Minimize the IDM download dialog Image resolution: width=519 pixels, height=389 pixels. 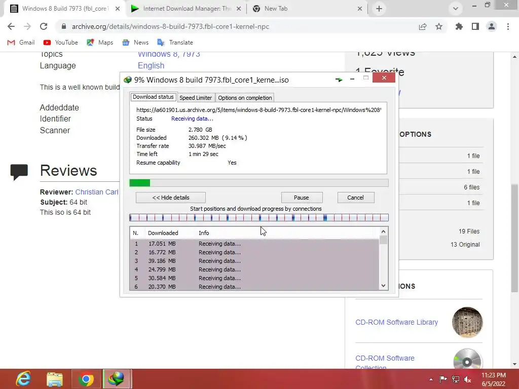click(x=352, y=79)
